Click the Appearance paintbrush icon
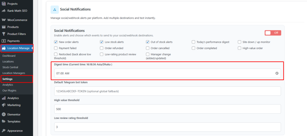The width and height of the screenshot is (307, 136). [4, 131]
